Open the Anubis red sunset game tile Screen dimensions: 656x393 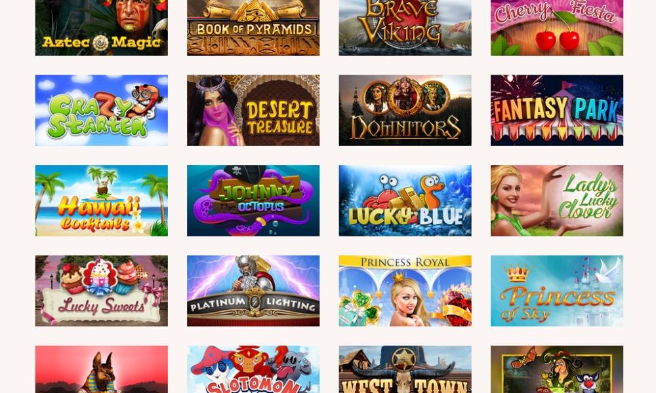tap(101, 369)
